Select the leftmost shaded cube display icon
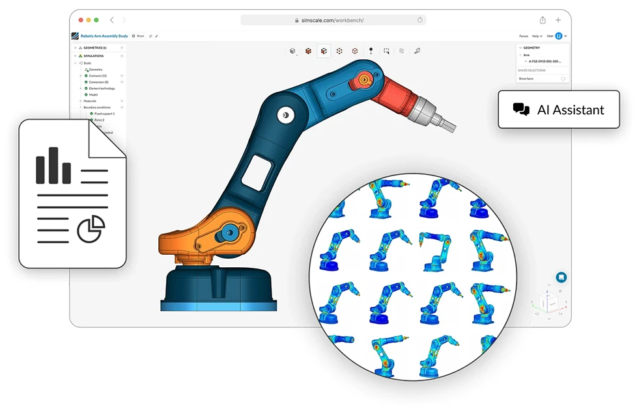 pos(292,51)
